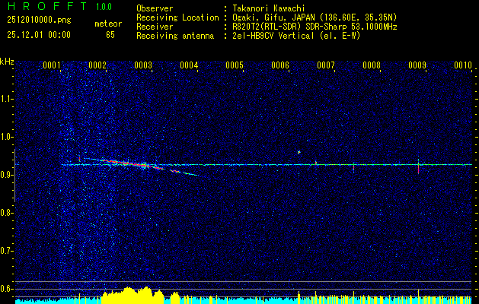The height and width of the screenshot is (304, 479).
Task: Click the timestamp 25.12.01 00:00
Action: click(x=39, y=35)
